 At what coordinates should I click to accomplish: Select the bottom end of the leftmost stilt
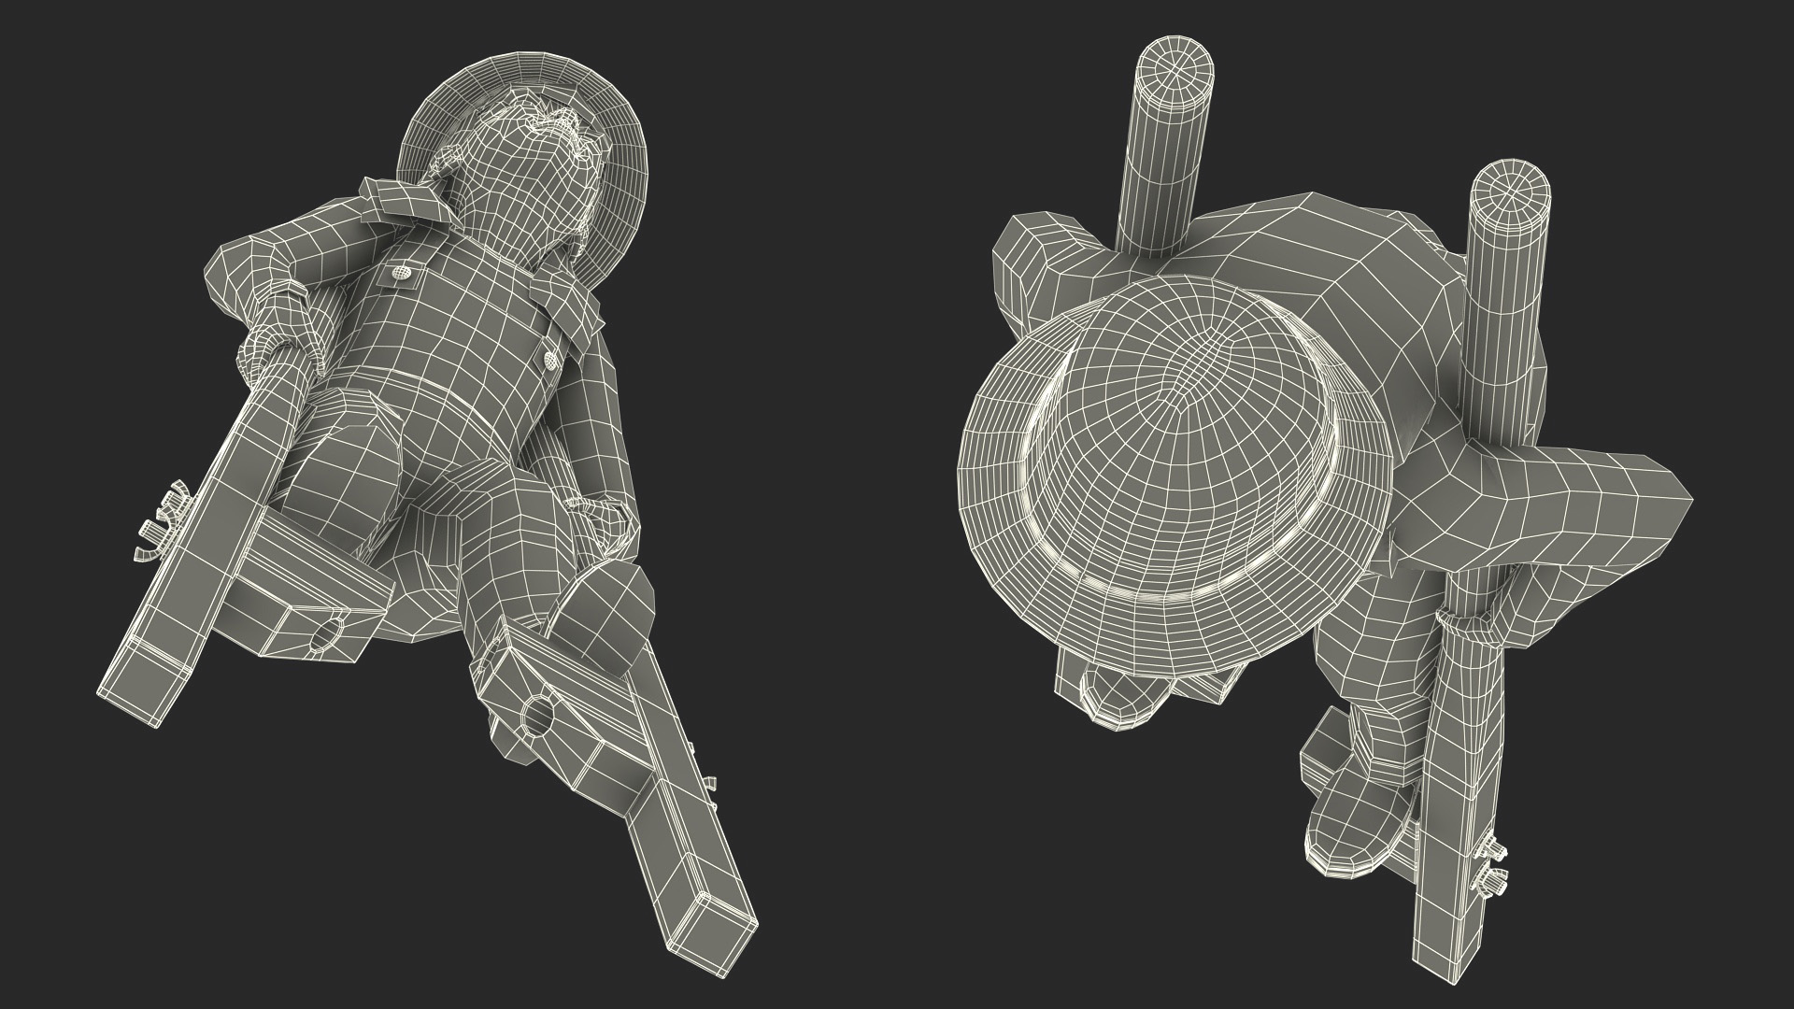click(x=140, y=693)
